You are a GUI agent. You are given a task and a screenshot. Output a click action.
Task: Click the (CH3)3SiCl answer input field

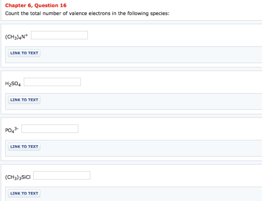[x=62, y=175]
